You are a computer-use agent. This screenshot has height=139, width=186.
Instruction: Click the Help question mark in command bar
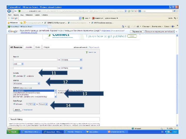pos(173,27)
